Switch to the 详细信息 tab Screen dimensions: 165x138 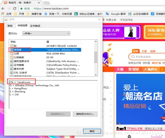click(22, 25)
